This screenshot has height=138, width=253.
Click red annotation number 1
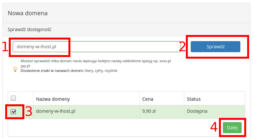(5, 47)
